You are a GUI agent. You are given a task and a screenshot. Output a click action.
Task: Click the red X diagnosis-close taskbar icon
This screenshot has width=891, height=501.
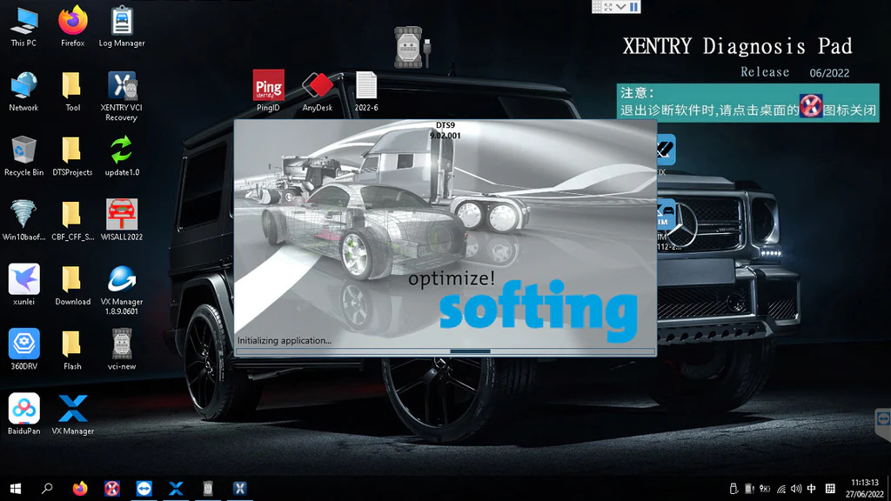tap(112, 489)
